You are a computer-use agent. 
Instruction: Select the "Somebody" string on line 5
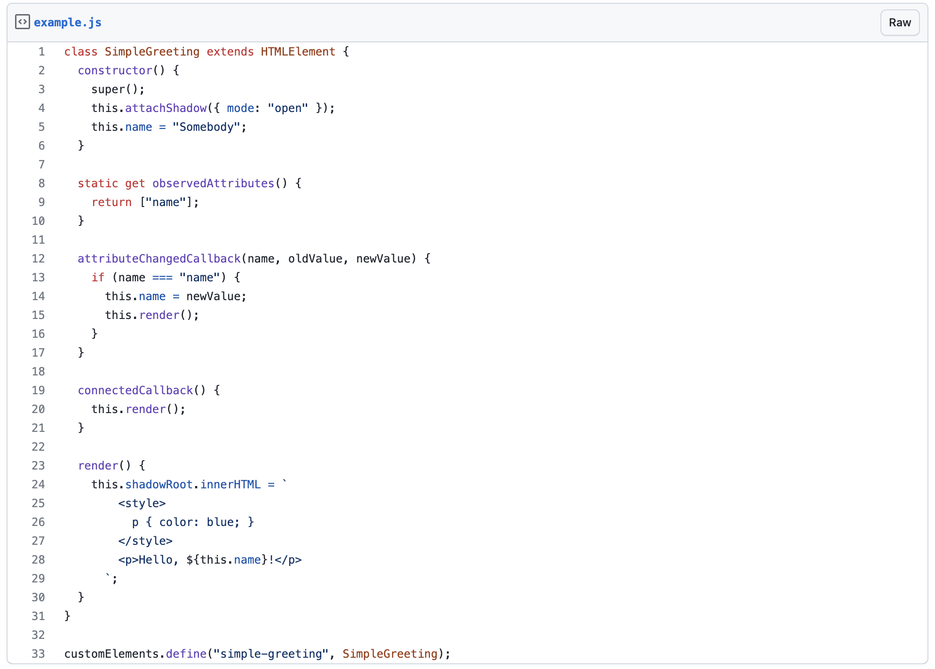click(x=206, y=127)
